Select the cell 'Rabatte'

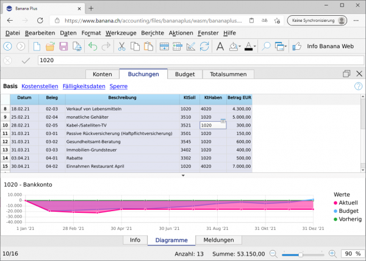point(123,158)
